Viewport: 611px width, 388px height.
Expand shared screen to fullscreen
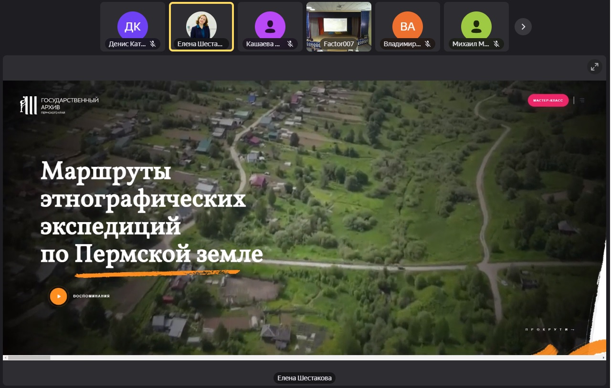pyautogui.click(x=594, y=67)
